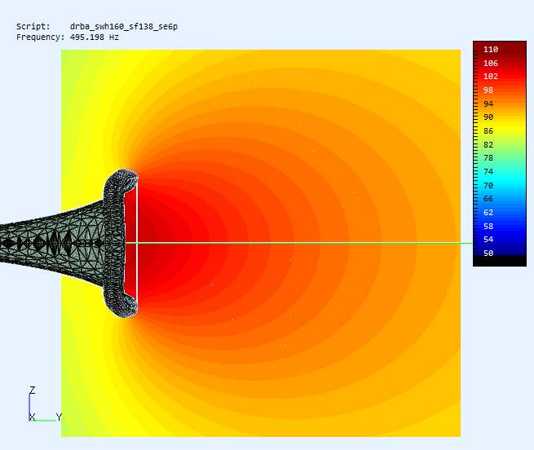This screenshot has width=534, height=450.
Task: Click the 94 level on color legend
Action: click(x=488, y=104)
